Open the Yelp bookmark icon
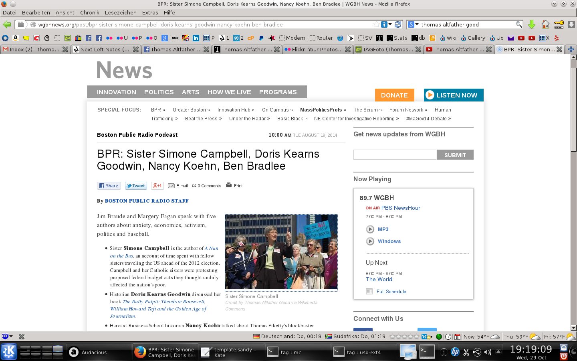This screenshot has height=361, width=577. pyautogui.click(x=557, y=38)
